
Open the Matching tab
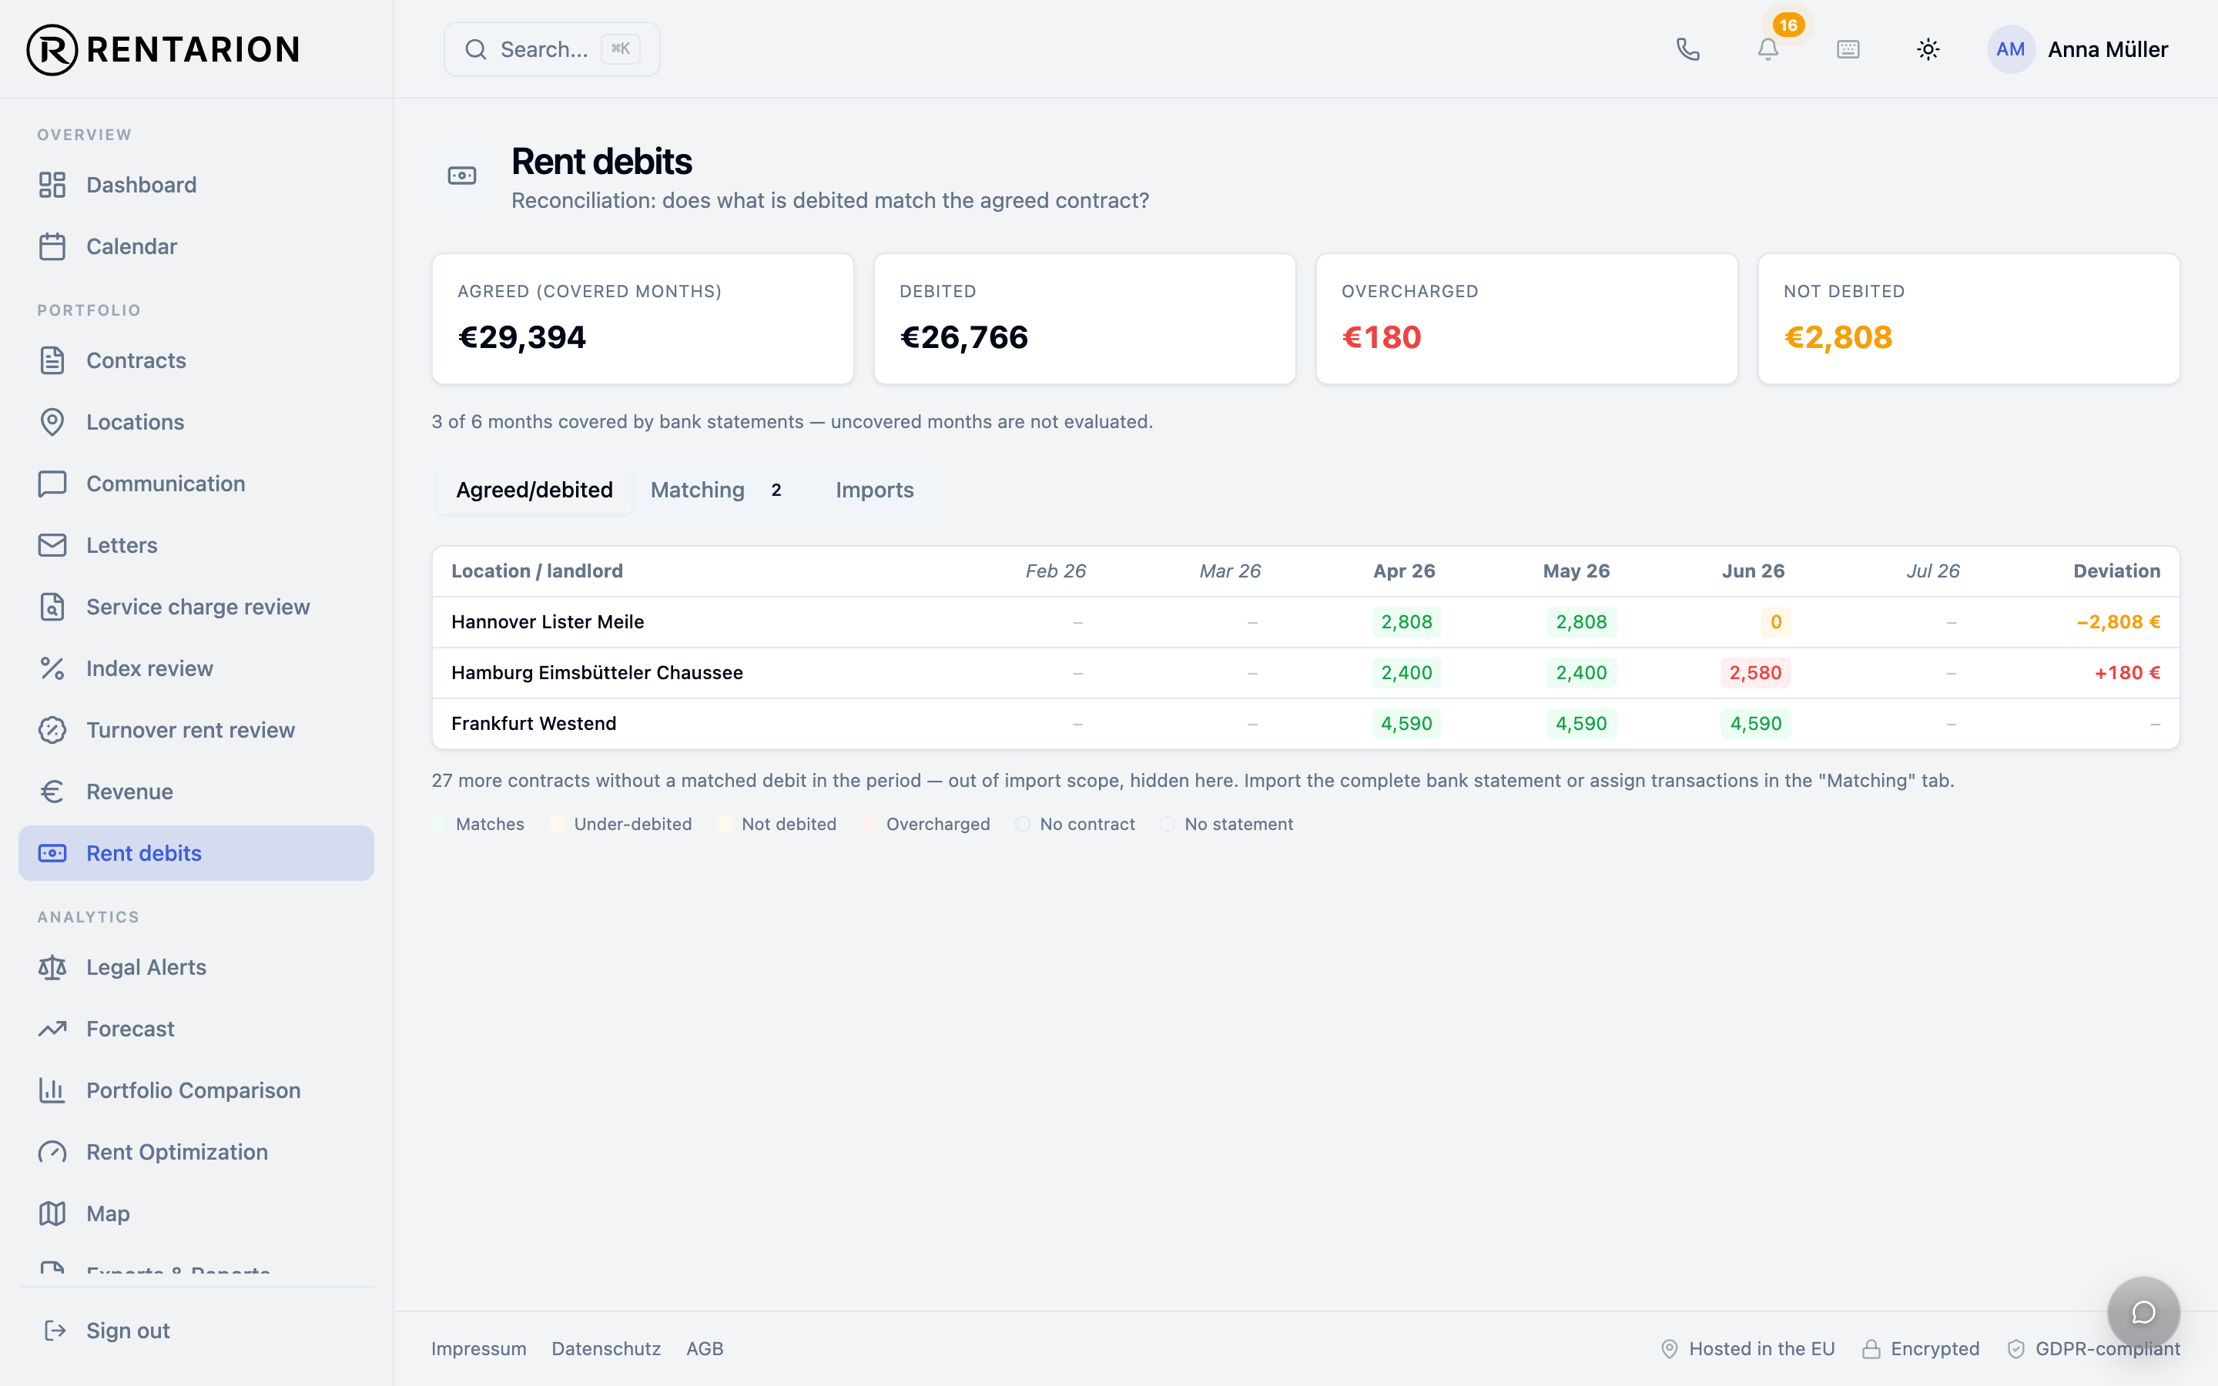point(715,490)
